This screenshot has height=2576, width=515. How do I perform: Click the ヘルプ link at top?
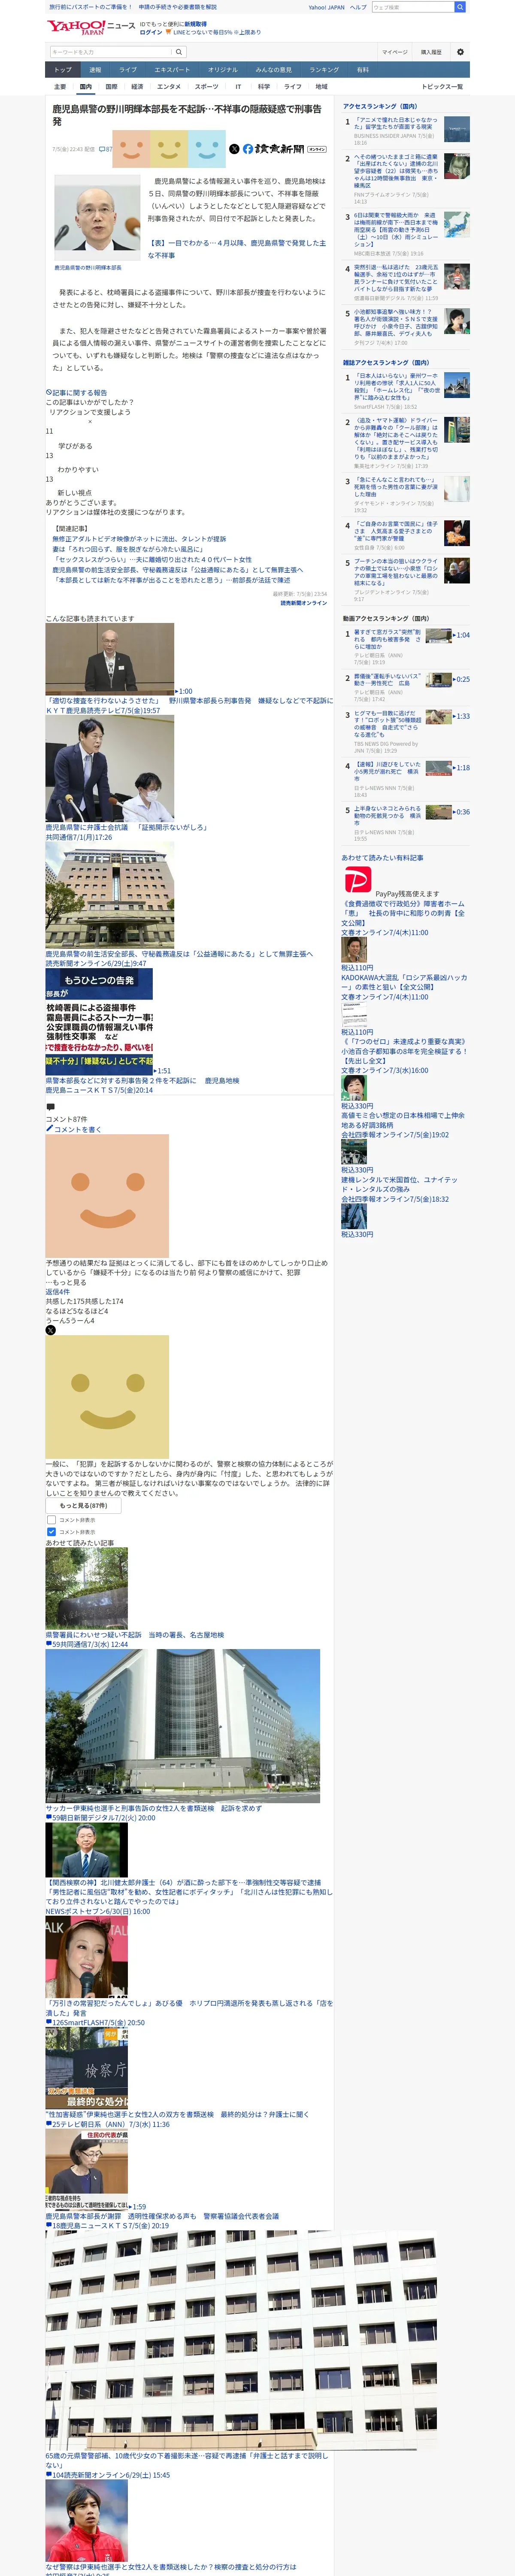pyautogui.click(x=358, y=7)
